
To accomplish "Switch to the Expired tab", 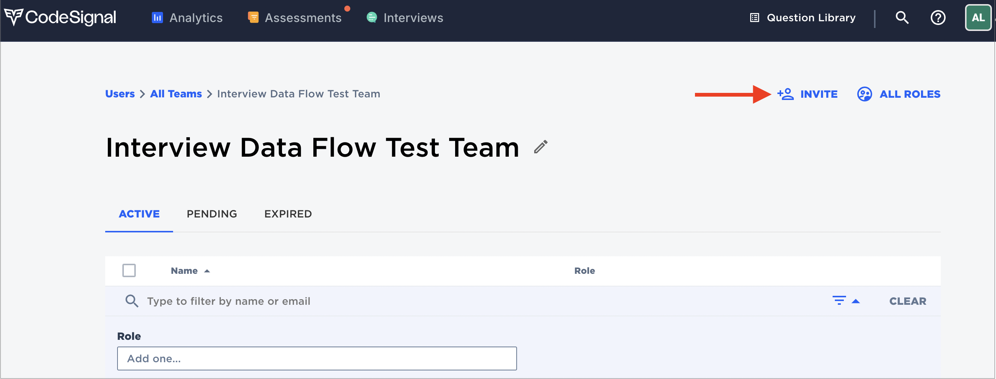I will click(288, 214).
